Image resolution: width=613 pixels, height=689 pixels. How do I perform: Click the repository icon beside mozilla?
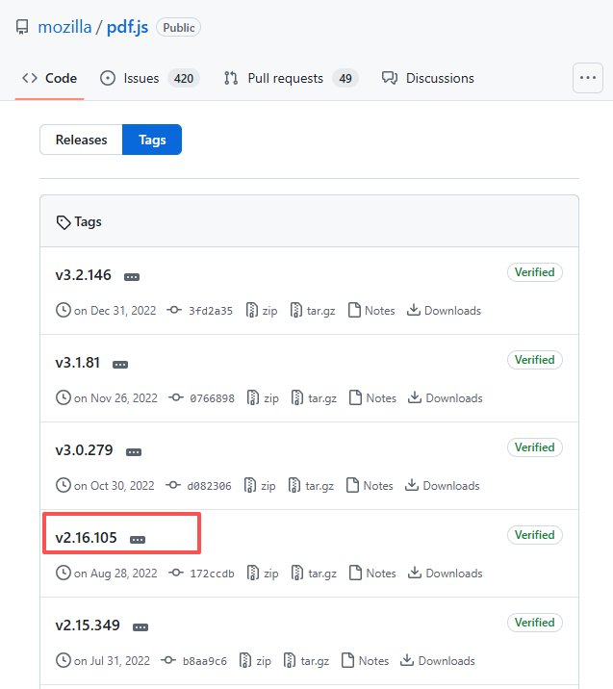[22, 27]
